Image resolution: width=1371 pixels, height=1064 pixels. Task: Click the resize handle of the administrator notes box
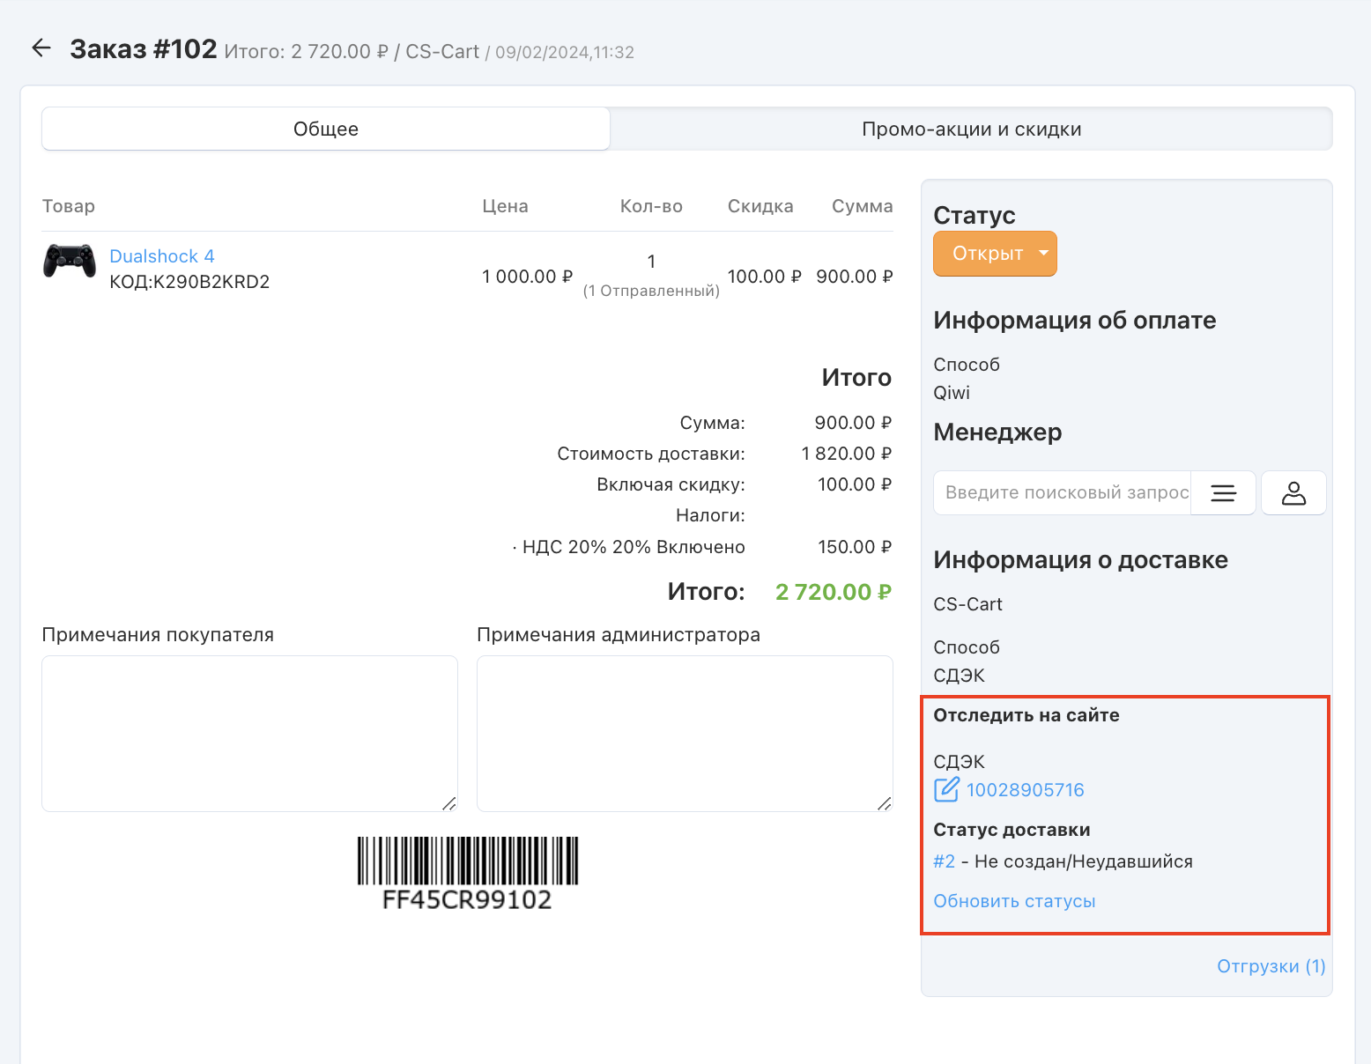point(885,803)
